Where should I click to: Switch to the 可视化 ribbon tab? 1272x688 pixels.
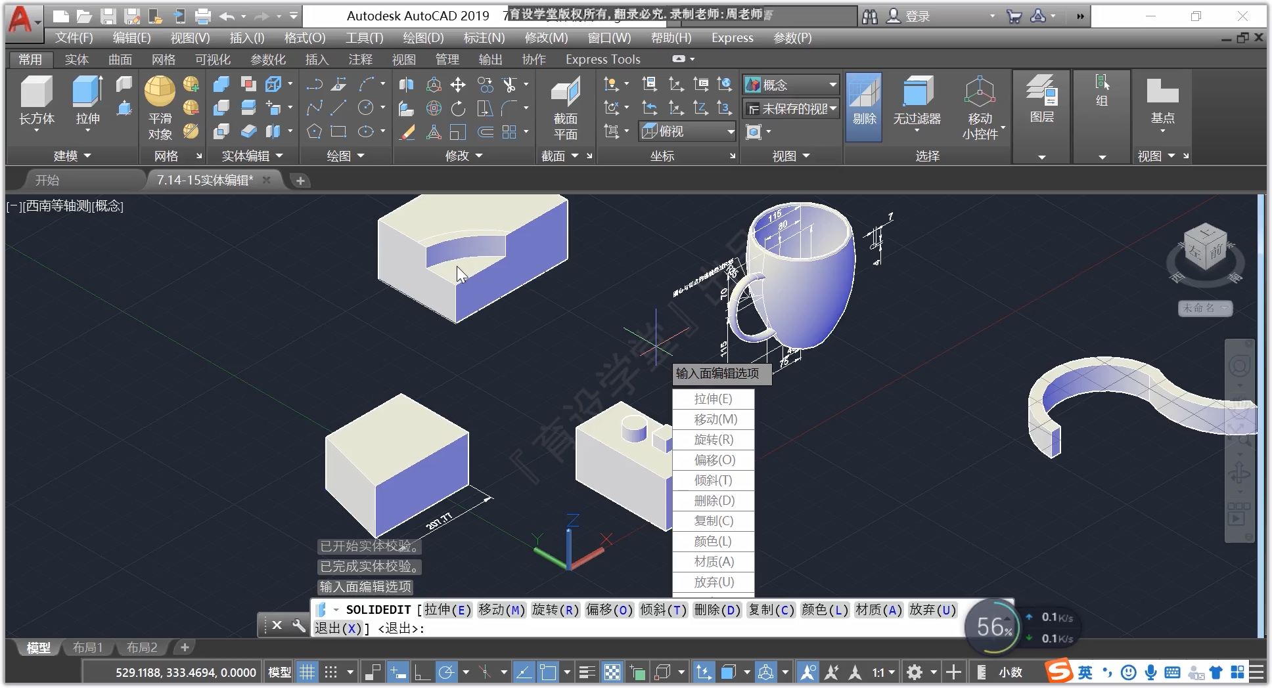(x=213, y=59)
